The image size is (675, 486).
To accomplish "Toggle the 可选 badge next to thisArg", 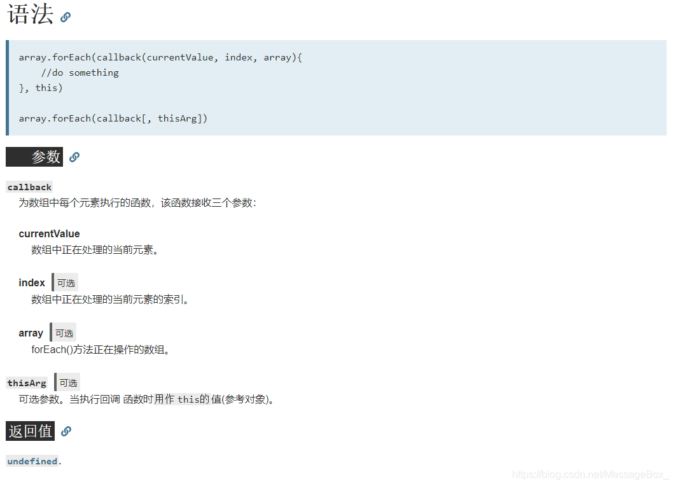I will point(67,382).
